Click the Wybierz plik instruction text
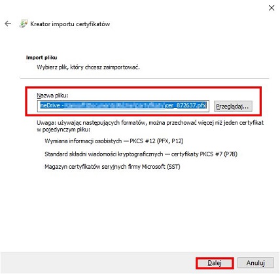The image size is (280, 274). [88, 67]
